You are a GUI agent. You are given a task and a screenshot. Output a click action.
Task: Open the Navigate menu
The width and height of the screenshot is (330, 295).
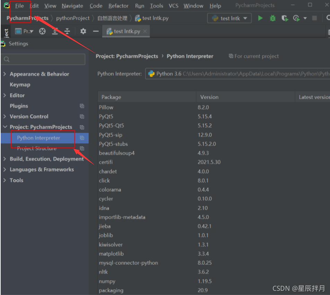pos(72,6)
